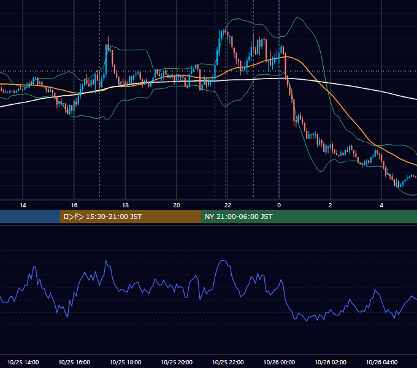Click the 10/25 22:00 date label
The width and height of the screenshot is (417, 368).
[228, 362]
